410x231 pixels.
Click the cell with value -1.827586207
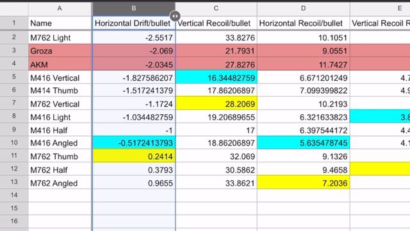134,78
